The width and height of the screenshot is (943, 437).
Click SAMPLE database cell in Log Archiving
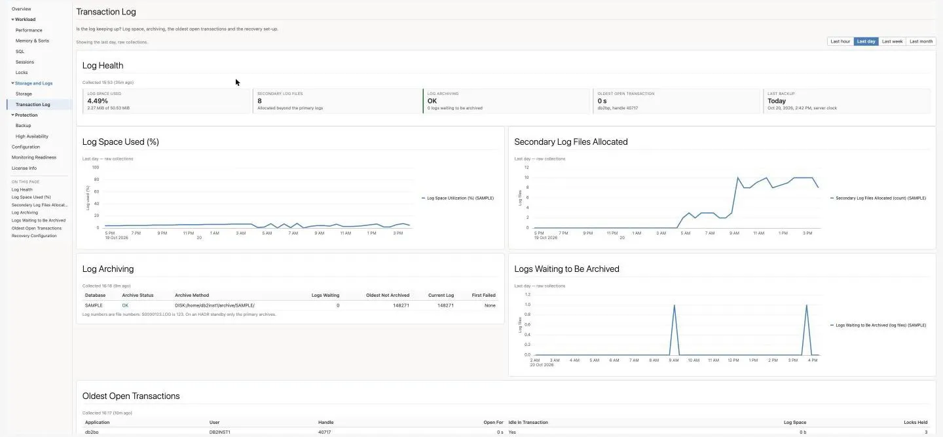click(94, 305)
